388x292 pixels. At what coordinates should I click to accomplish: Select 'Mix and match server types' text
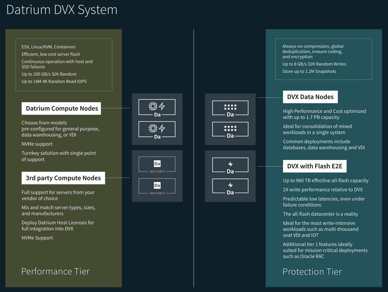tap(59, 210)
